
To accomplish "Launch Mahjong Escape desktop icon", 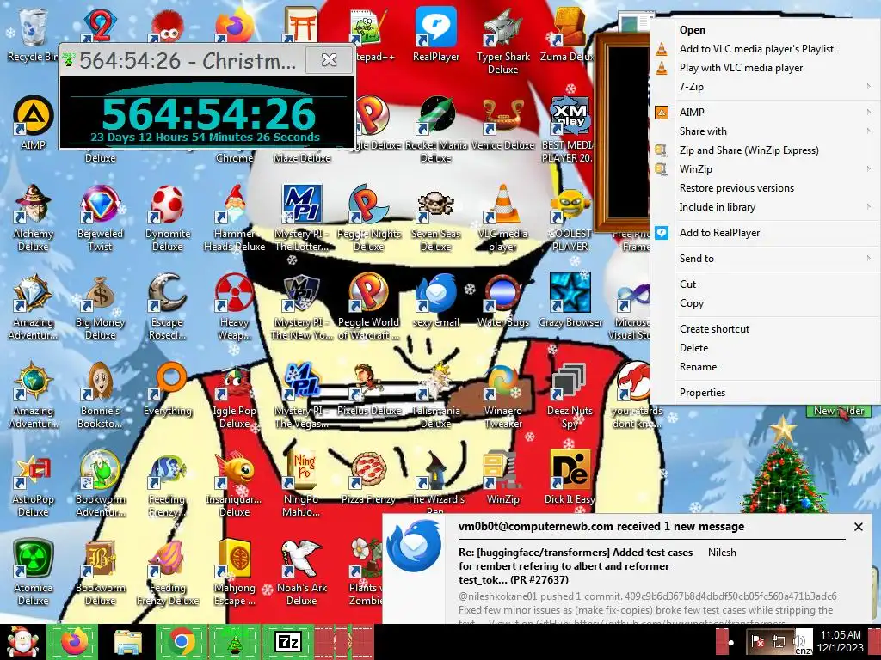I will 234,572.
